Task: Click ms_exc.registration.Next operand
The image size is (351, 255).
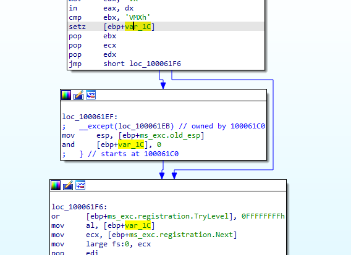Action: pos(172,235)
